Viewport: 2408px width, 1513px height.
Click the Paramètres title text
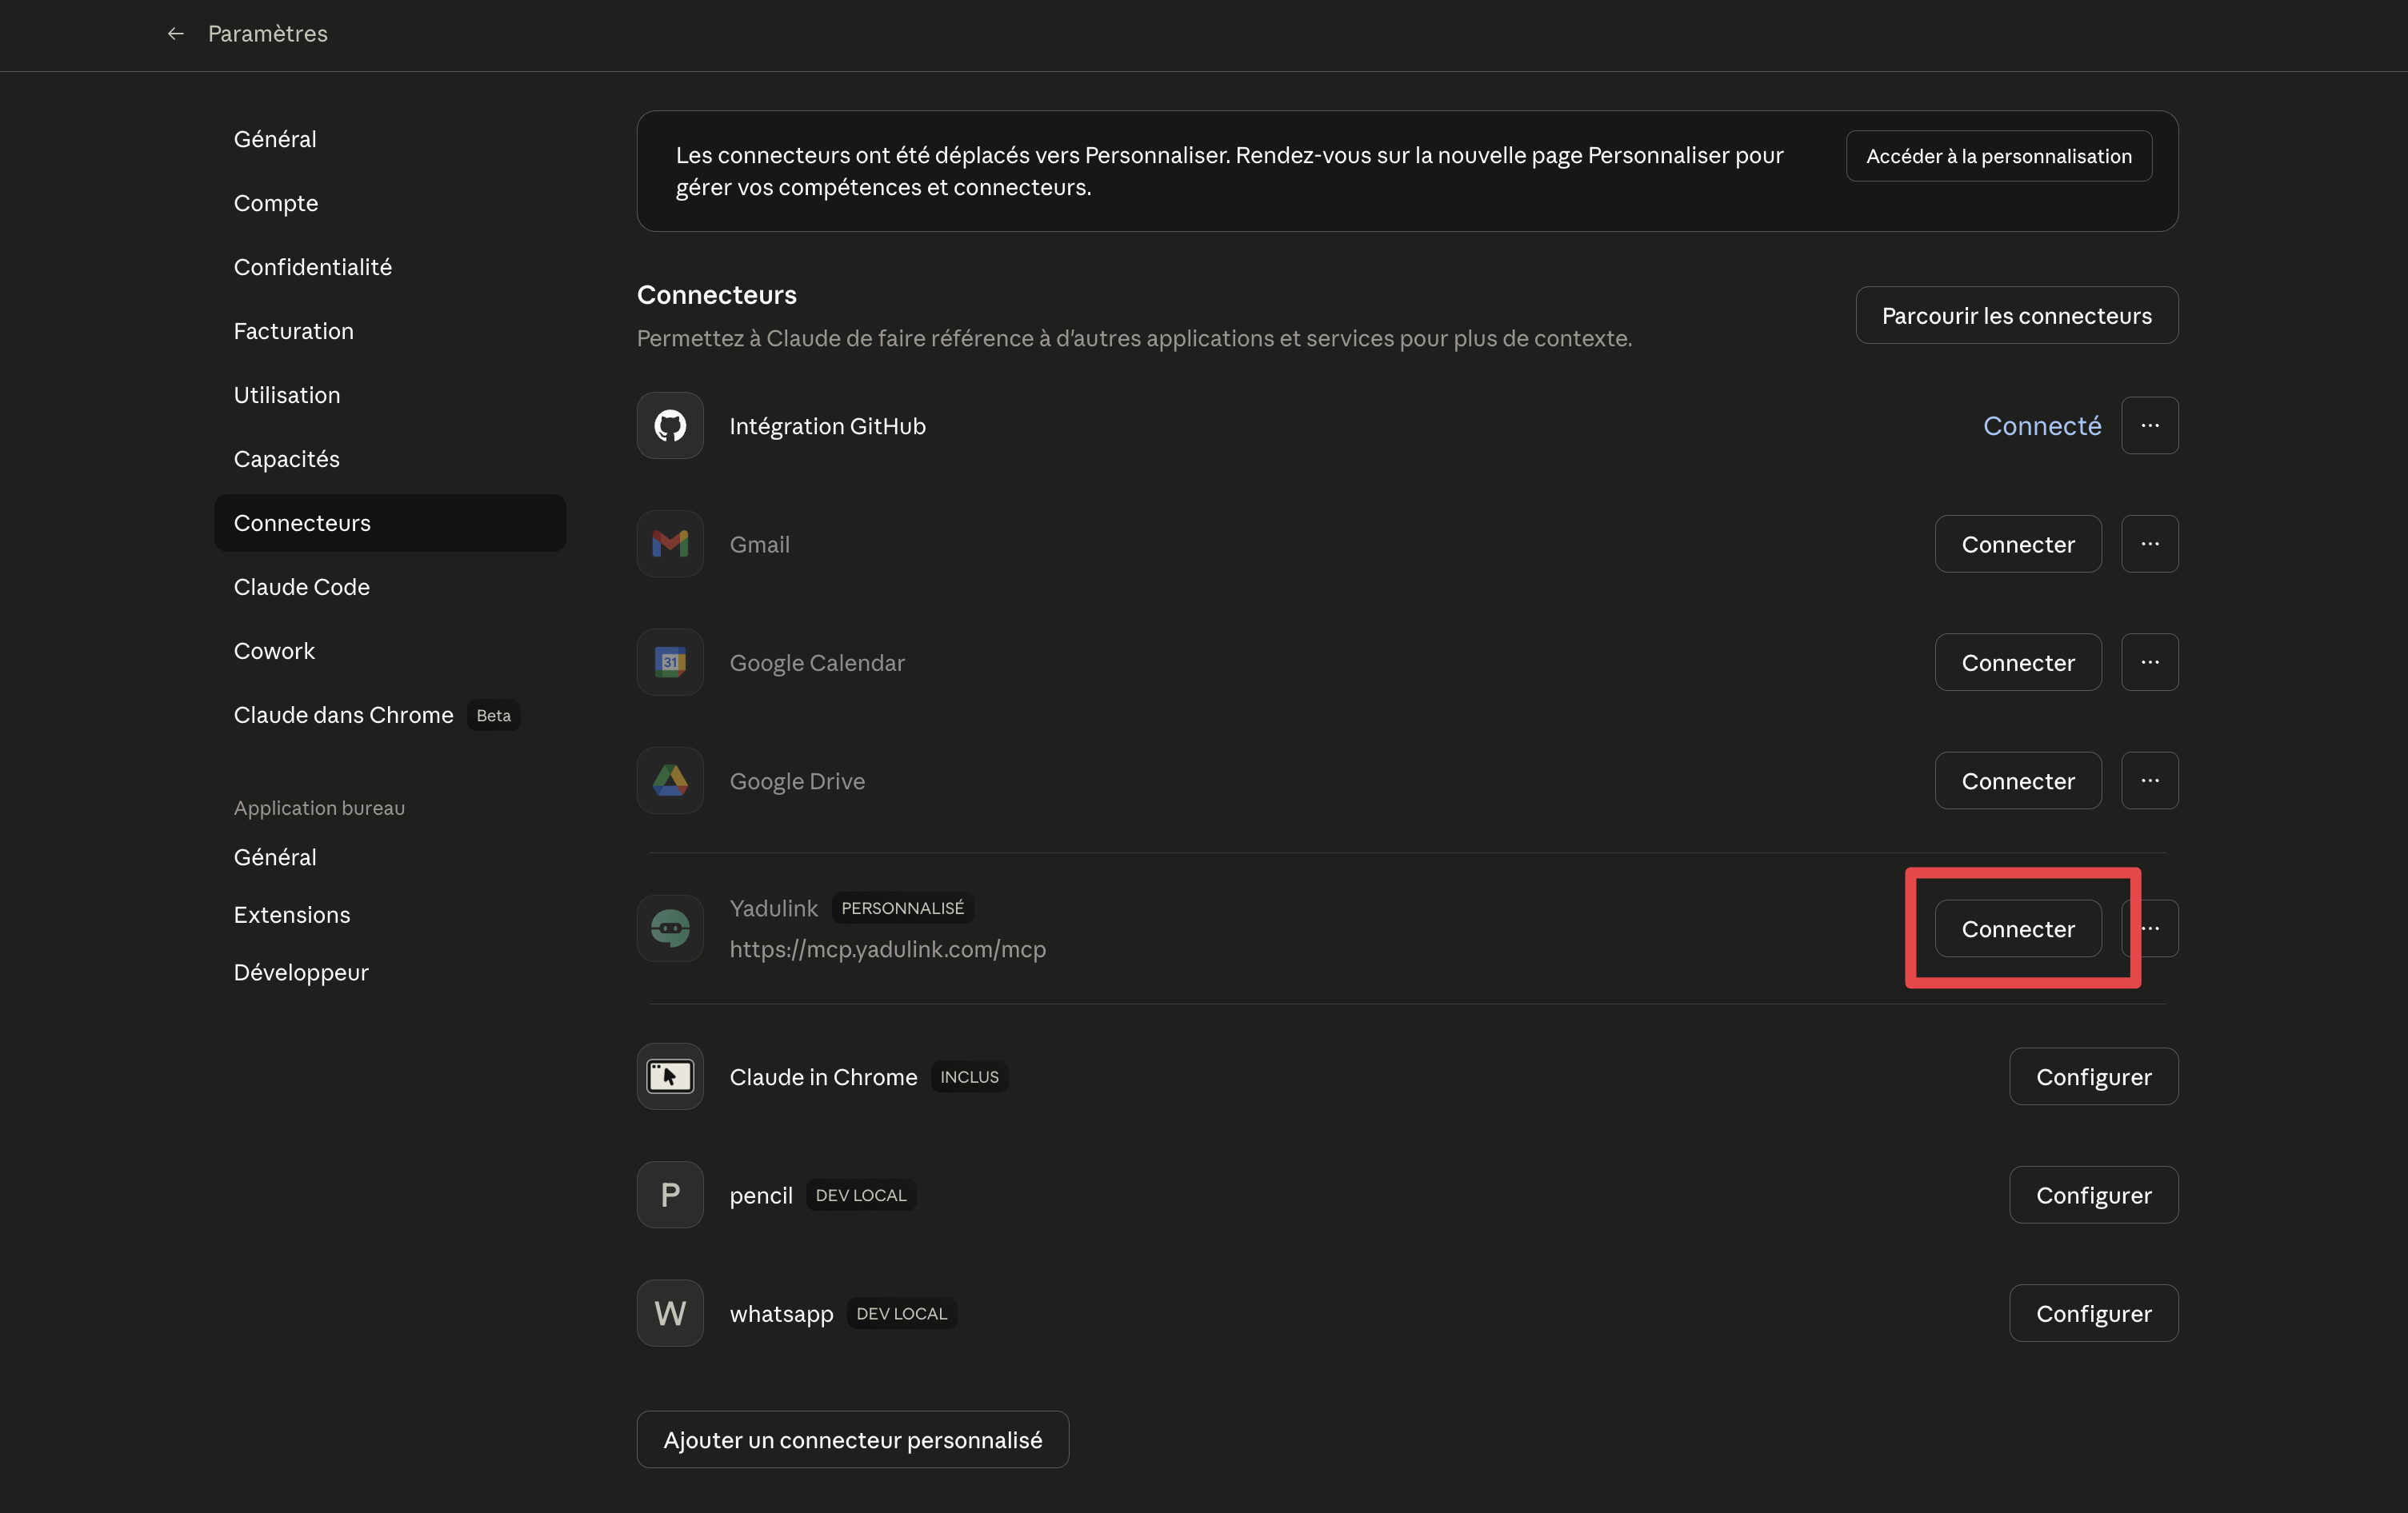[x=268, y=34]
